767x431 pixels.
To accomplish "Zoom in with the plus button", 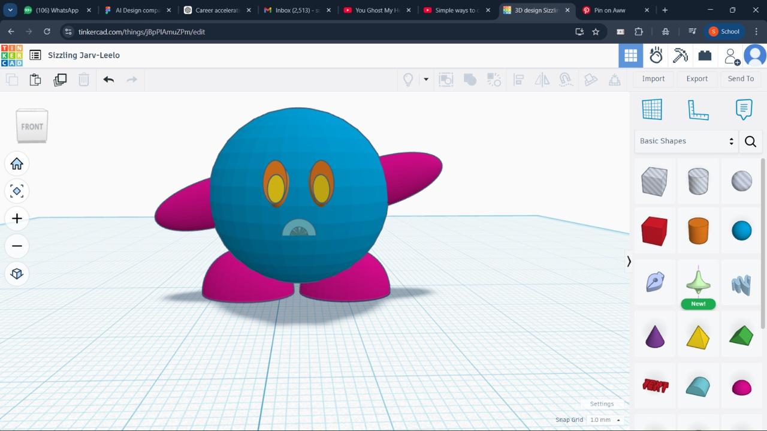I will [17, 219].
